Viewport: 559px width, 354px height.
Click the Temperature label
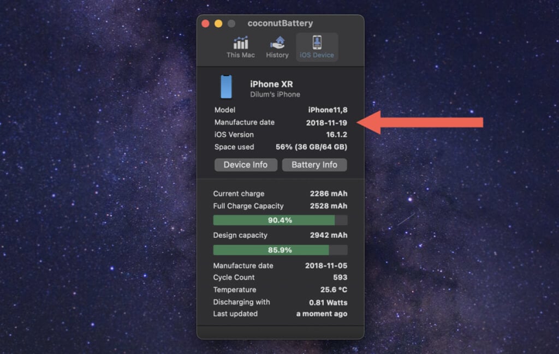click(235, 290)
